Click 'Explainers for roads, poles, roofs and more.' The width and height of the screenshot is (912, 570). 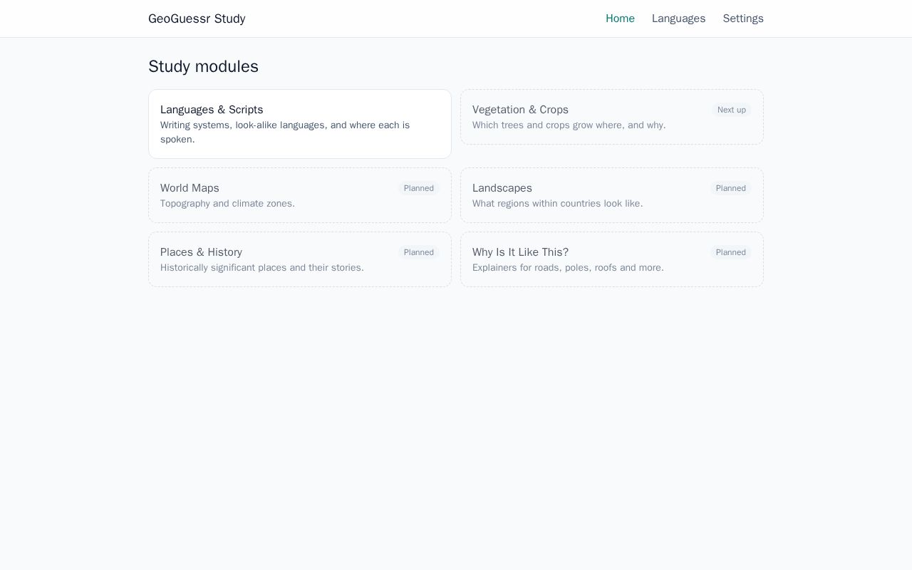[568, 268]
